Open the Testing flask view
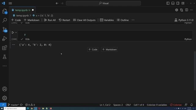 pos(5,57)
